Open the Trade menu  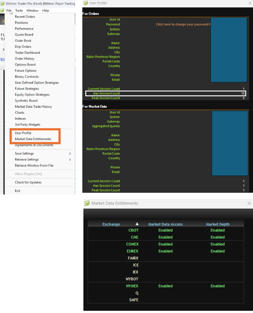(19, 11)
